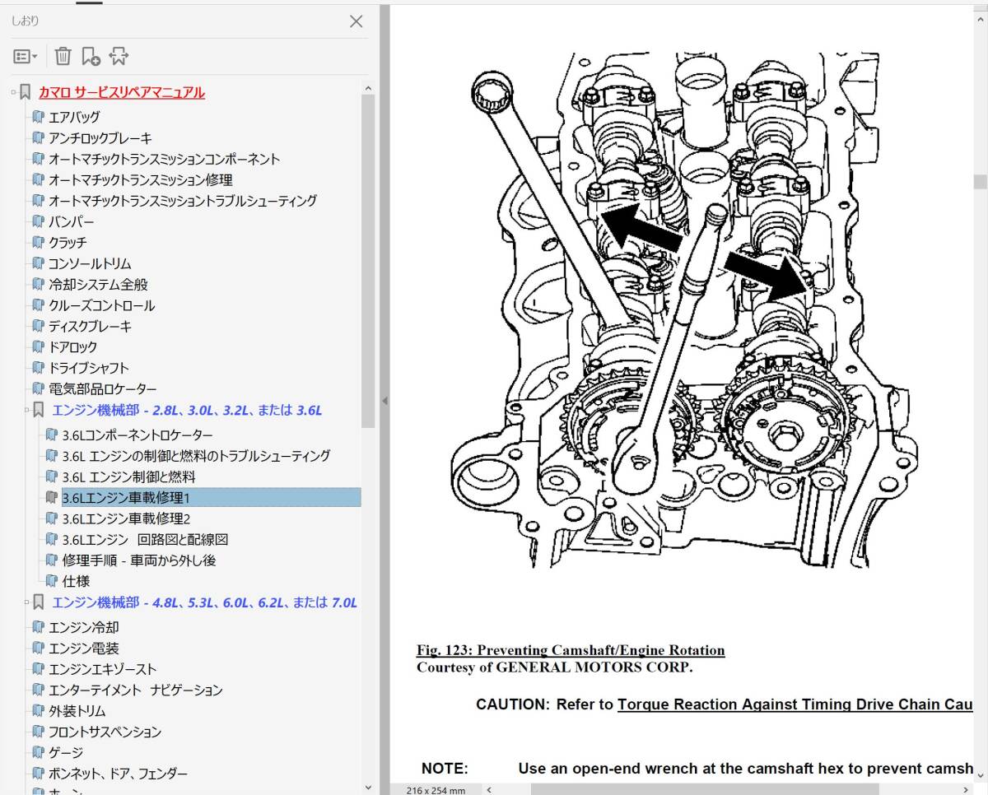988x795 pixels.
Task: Open the bookmark options menu icon
Action: [25, 56]
